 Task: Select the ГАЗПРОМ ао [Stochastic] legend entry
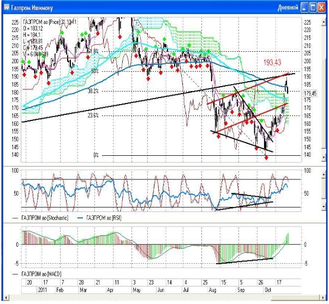[40, 218]
